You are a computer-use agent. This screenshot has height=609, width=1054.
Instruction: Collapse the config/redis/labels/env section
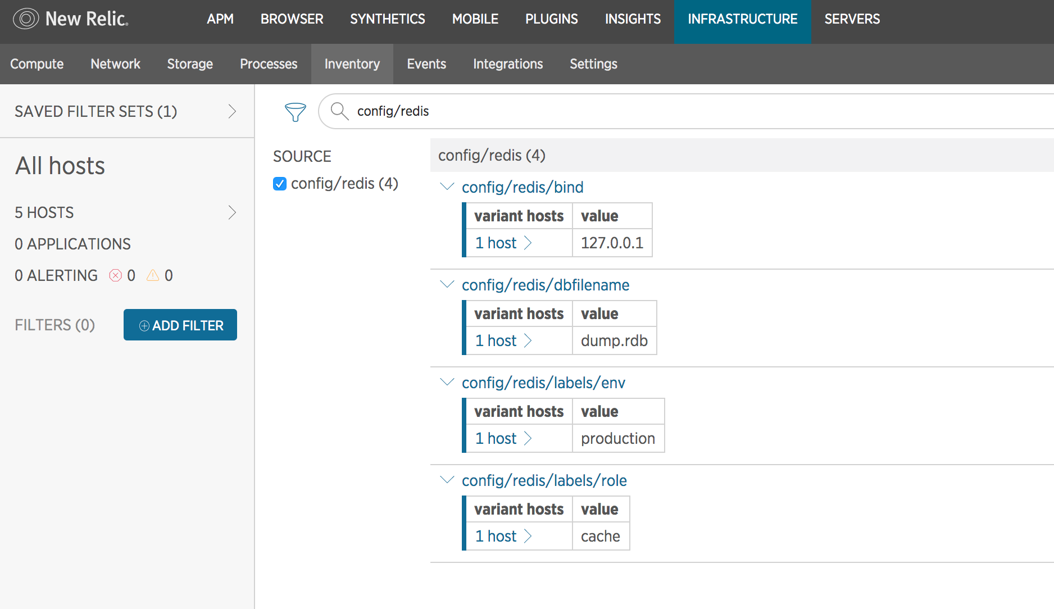pyautogui.click(x=447, y=382)
